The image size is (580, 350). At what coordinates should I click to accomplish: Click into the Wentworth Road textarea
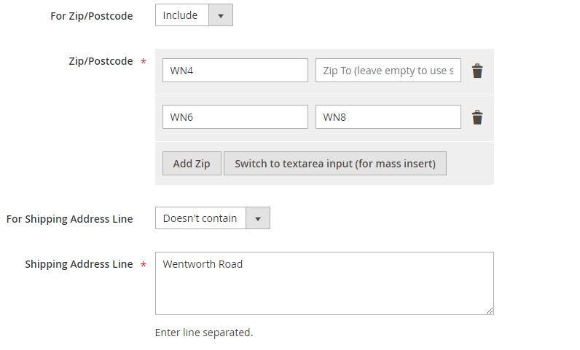324,283
